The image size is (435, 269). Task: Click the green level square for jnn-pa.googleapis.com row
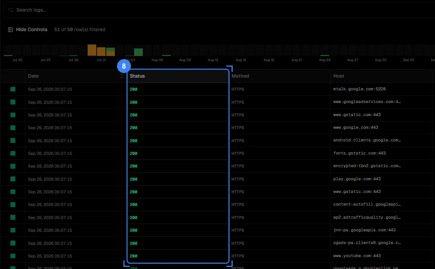pos(13,230)
